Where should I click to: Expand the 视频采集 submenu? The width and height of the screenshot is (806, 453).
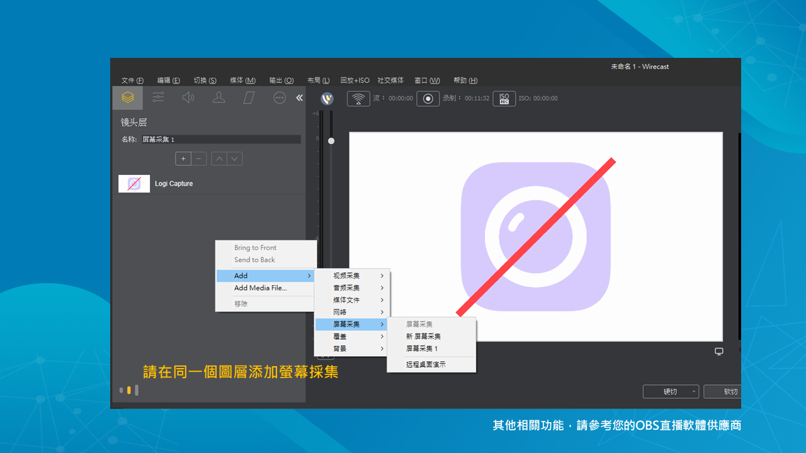352,276
